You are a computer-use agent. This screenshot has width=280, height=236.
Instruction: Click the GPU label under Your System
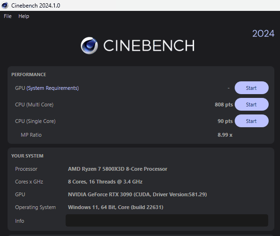tap(20, 194)
